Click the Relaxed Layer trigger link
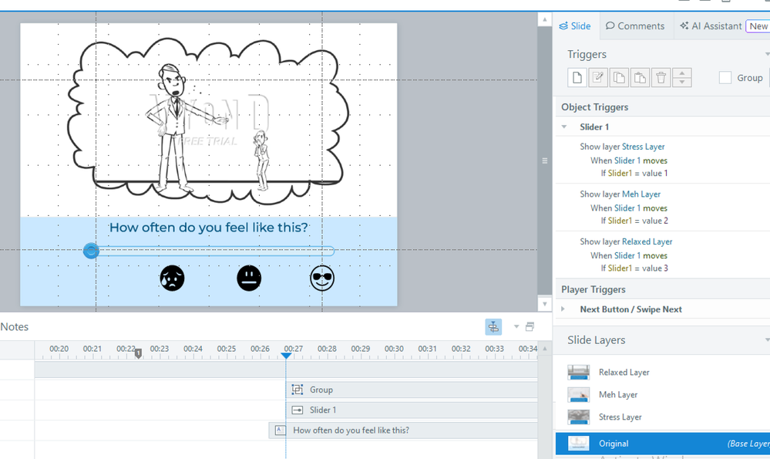Viewport: 770px width, 459px height. point(647,241)
